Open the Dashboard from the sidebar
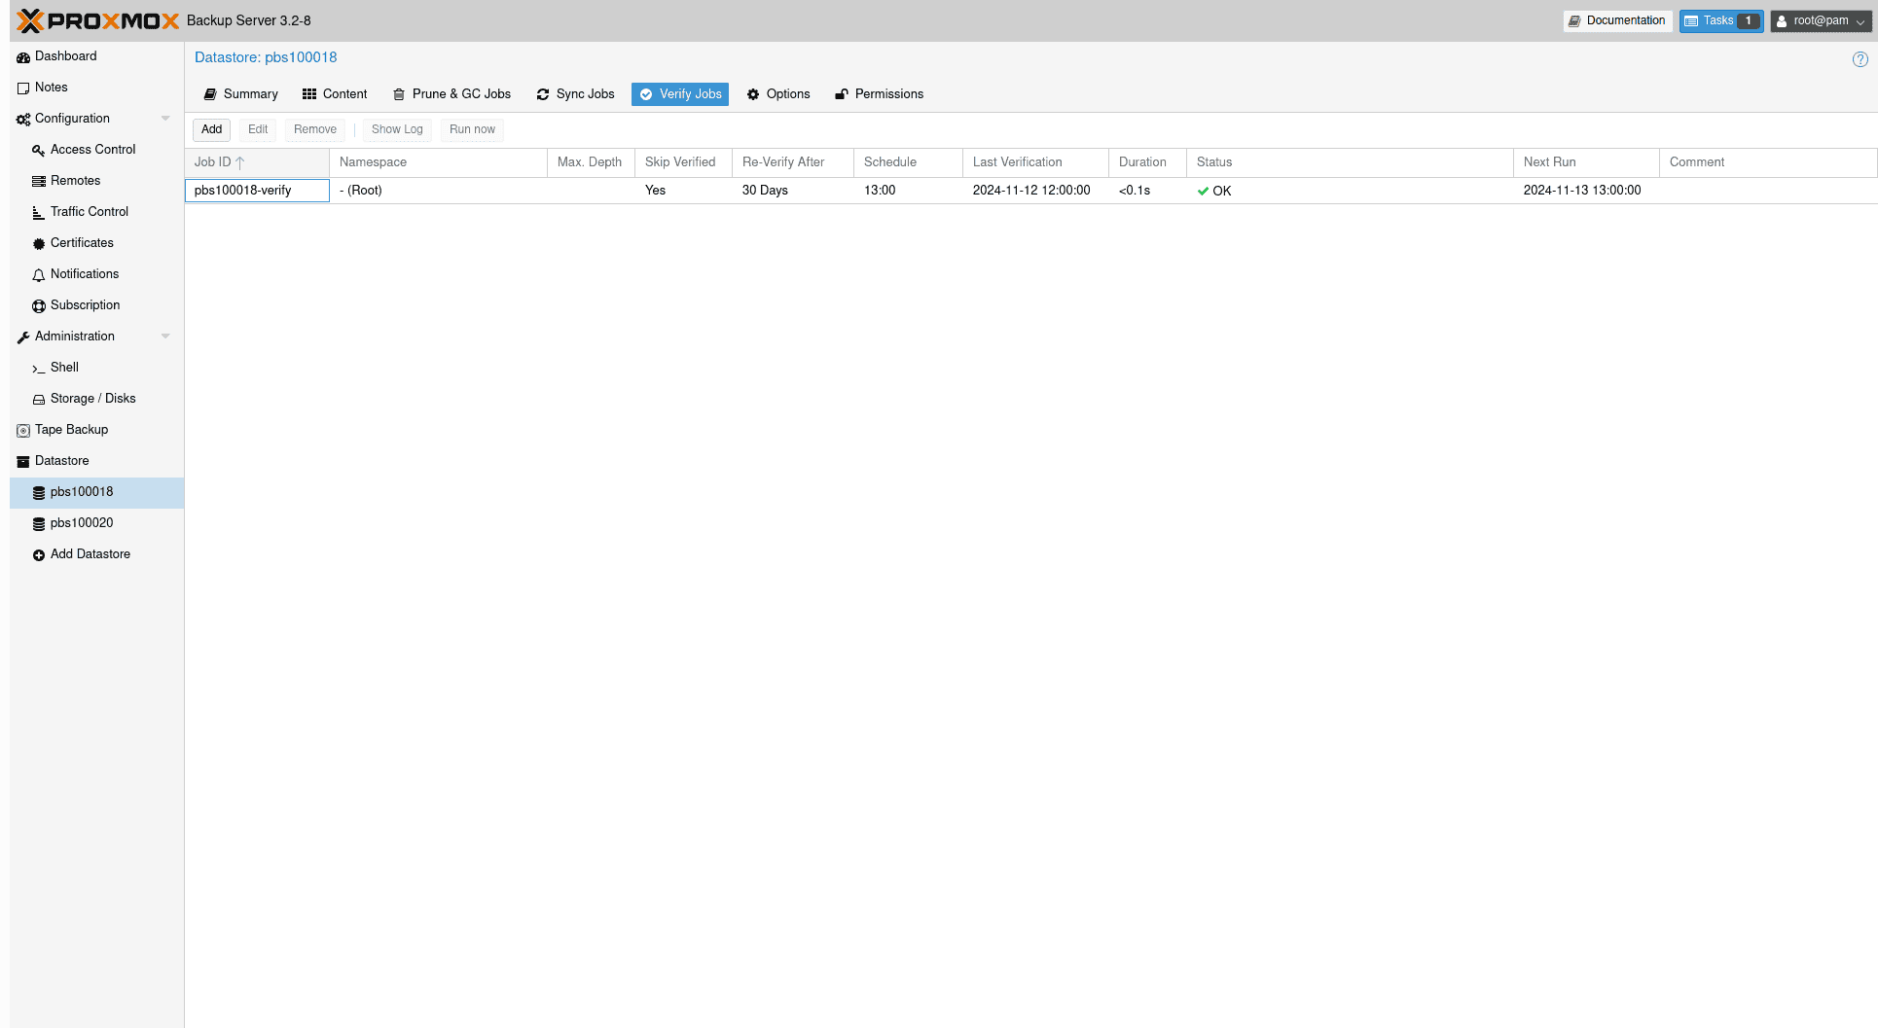Image resolution: width=1878 pixels, height=1028 pixels. (x=65, y=56)
